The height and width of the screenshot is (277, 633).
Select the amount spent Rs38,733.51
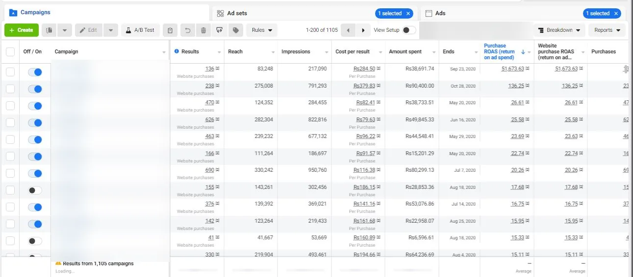(420, 102)
